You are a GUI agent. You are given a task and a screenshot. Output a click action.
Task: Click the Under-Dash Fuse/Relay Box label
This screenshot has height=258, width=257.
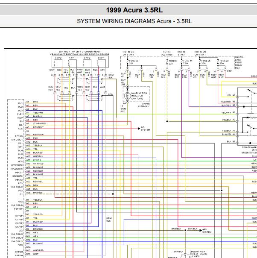coord(239,62)
